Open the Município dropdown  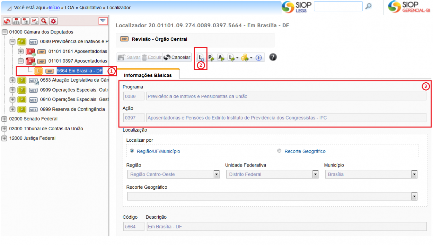pos(414,175)
